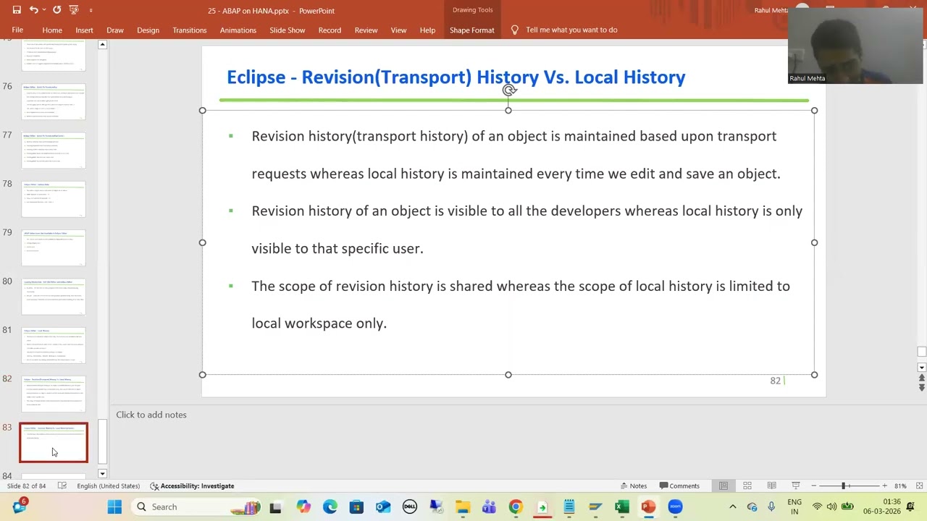This screenshot has width=927, height=521.
Task: Open the Review tab
Action: [x=366, y=30]
